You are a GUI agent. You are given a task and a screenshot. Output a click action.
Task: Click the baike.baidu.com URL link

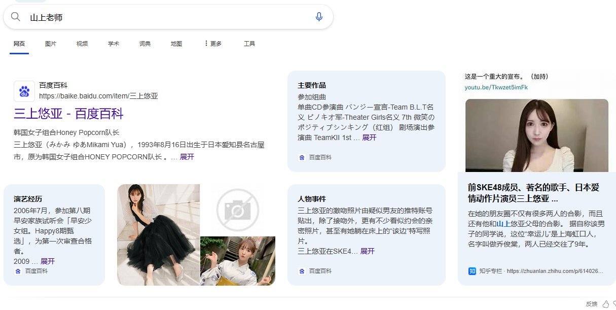pyautogui.click(x=98, y=95)
